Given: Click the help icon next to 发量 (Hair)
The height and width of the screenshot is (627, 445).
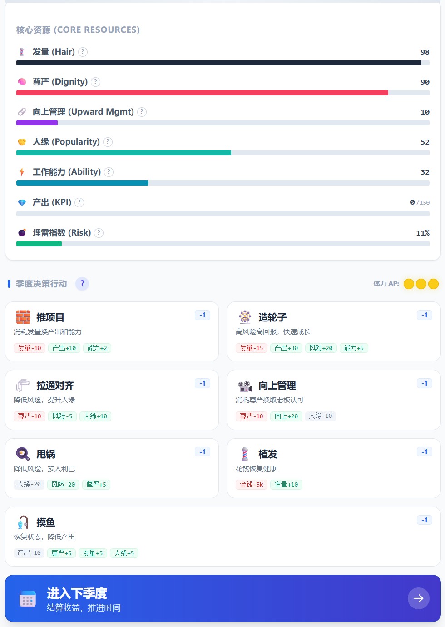Looking at the screenshot, I should [x=83, y=52].
